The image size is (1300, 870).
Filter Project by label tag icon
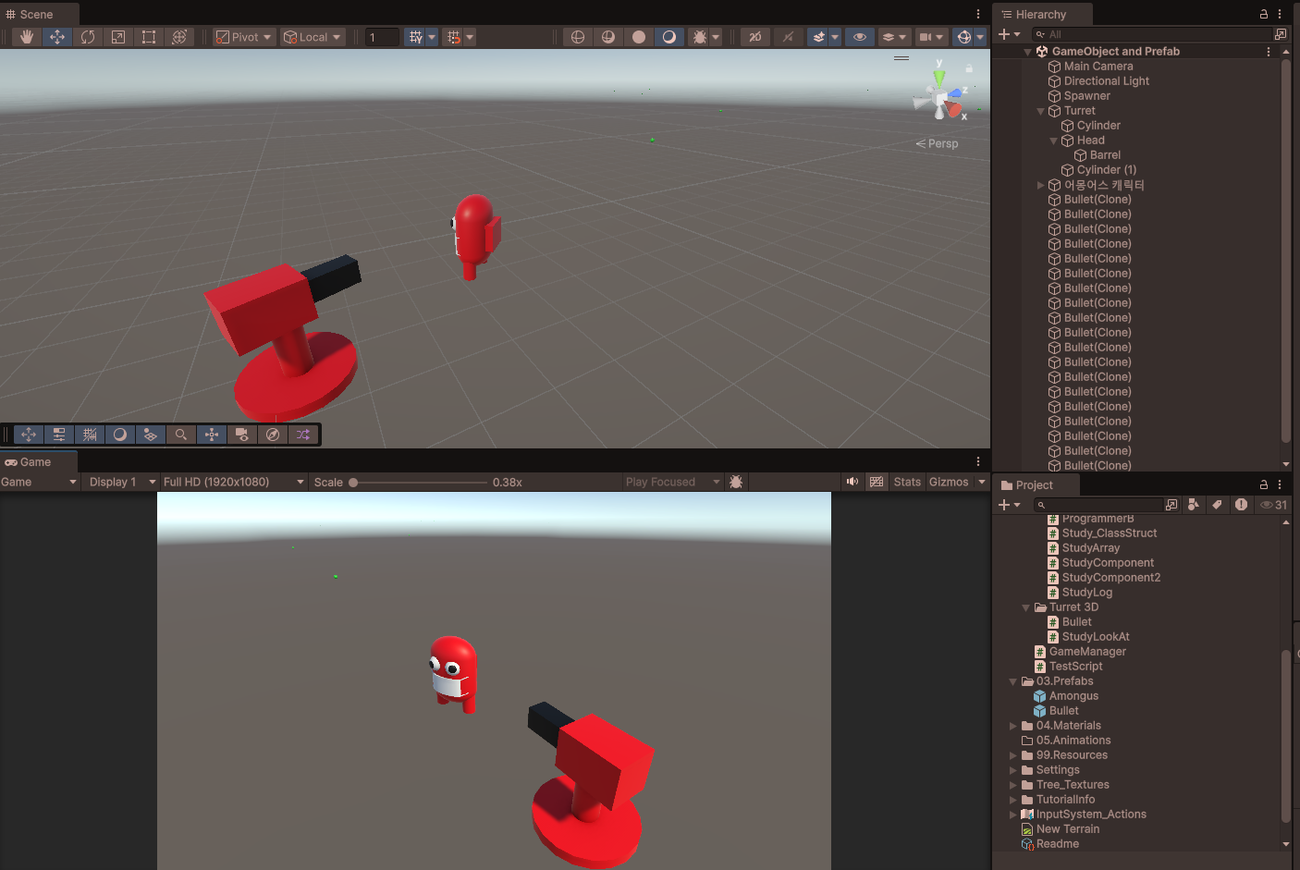(x=1218, y=505)
